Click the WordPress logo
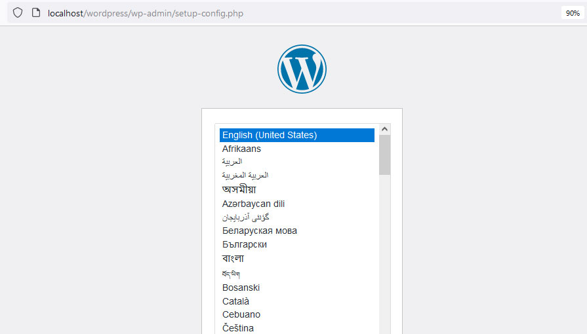Screen dimensions: 587x334 (x=302, y=69)
